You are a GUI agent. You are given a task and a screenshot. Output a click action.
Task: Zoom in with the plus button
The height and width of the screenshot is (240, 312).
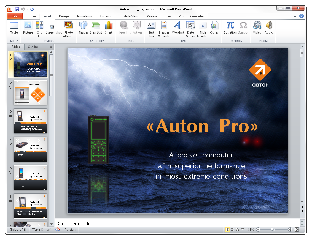[290, 230]
